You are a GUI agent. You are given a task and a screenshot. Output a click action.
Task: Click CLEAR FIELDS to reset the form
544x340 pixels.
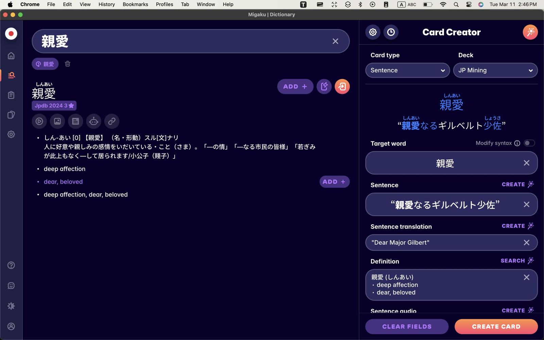click(407, 326)
